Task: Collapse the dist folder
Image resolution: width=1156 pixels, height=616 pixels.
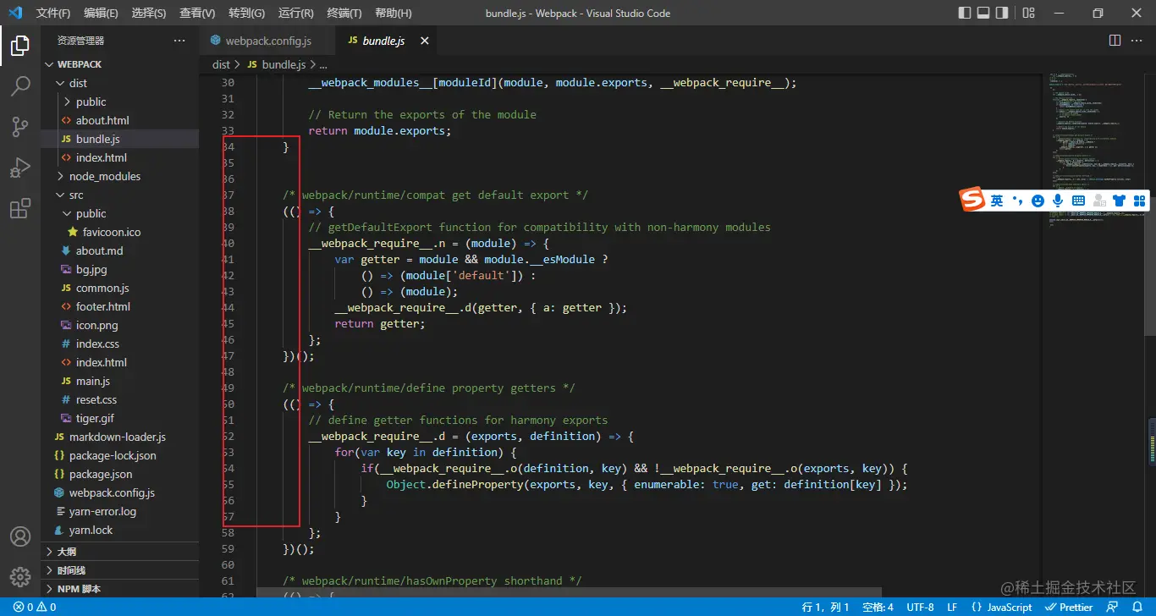Action: [x=78, y=83]
